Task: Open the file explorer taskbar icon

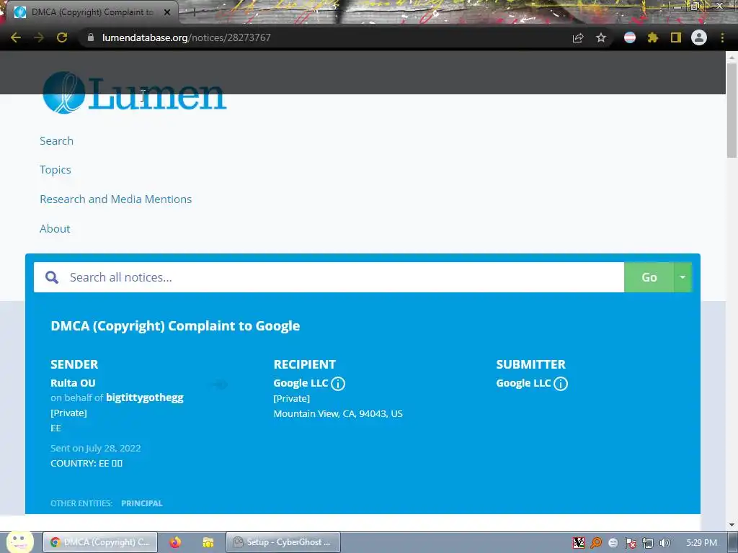Action: tap(208, 542)
